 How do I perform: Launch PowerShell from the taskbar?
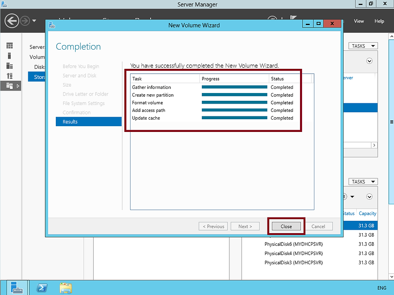pyautogui.click(x=42, y=288)
